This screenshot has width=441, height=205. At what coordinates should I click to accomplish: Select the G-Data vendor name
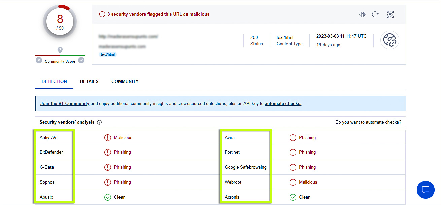[47, 167]
